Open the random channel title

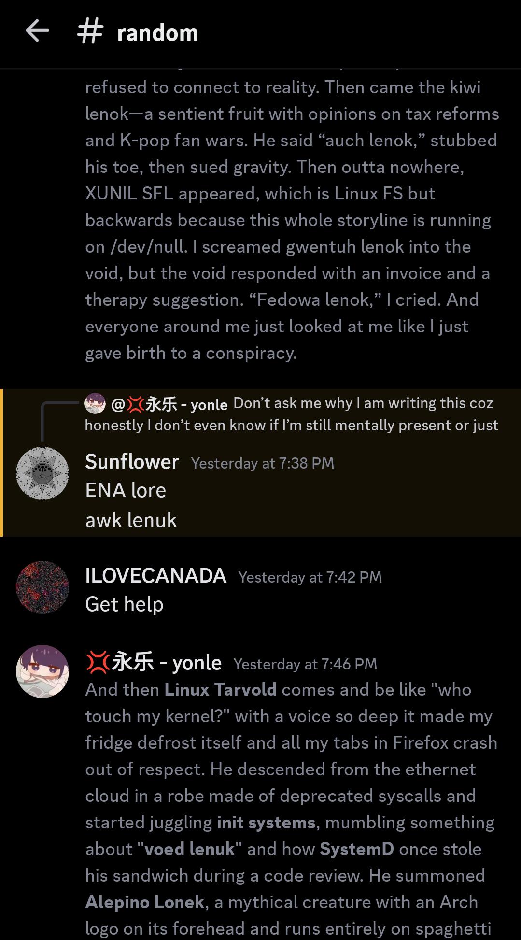(x=157, y=33)
